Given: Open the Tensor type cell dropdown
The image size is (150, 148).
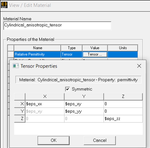Looking at the screenshot, I should 72,54.
